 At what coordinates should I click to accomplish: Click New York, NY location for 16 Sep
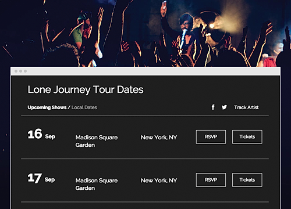point(159,138)
